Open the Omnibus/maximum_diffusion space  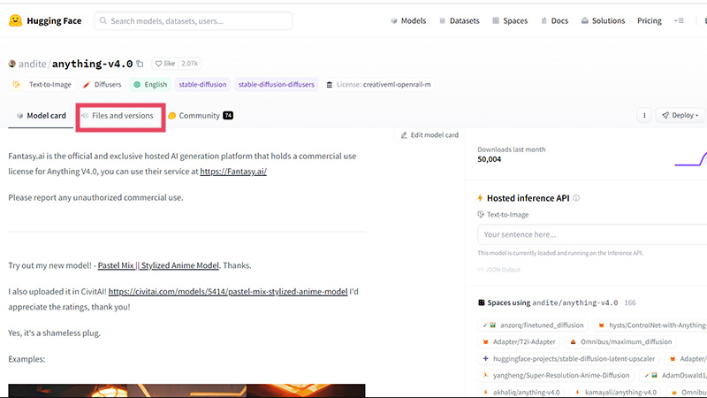621,341
